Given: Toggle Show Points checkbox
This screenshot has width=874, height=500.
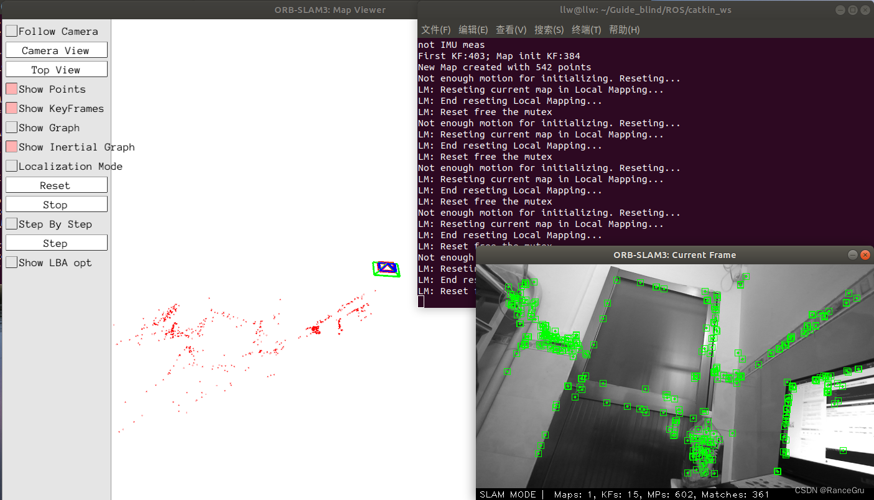Looking at the screenshot, I should [x=12, y=89].
